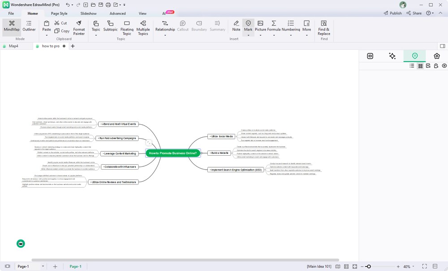This screenshot has height=271, width=448.
Task: Click the Open folder icon in title bar
Action: pyautogui.click(x=93, y=5)
